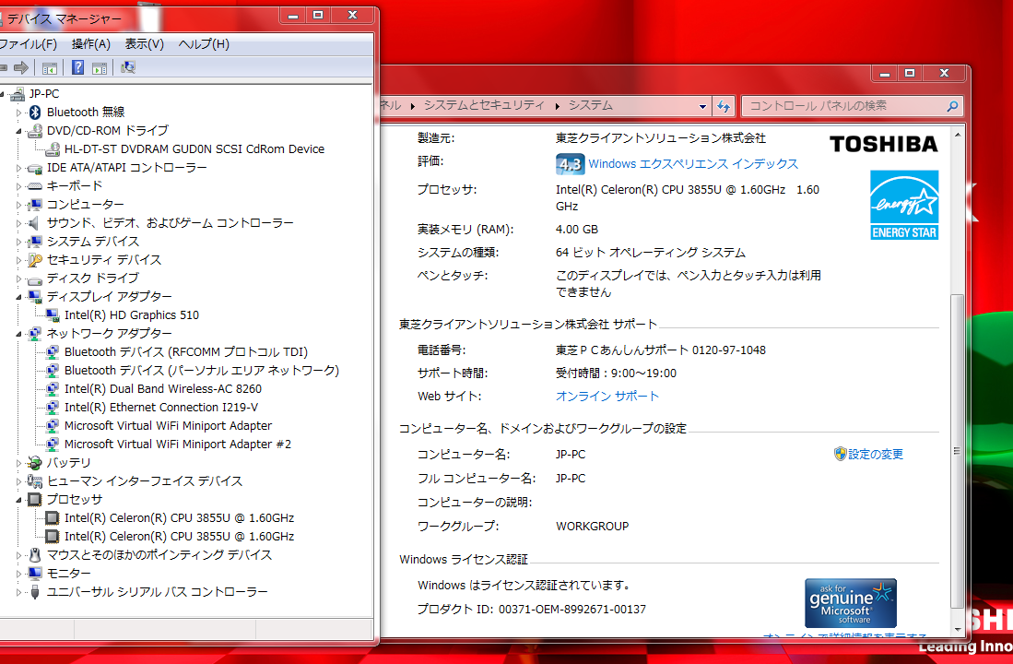Click the 4.00 GB installed memory value
Screen dimensions: 1013x664
point(577,230)
